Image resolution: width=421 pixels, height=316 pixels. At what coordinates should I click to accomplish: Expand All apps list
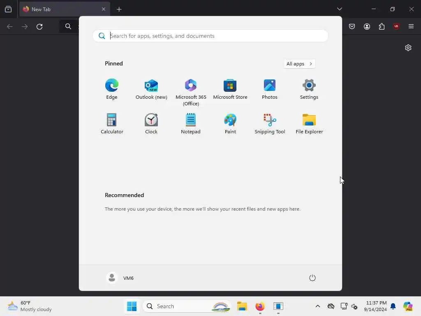(299, 64)
